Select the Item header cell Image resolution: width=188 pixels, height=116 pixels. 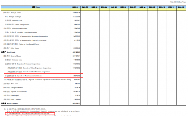pyautogui.click(x=36, y=7)
